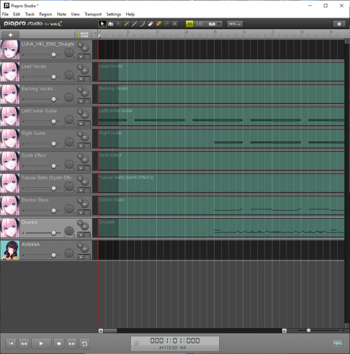Toggle the loop playback button

coord(85,344)
